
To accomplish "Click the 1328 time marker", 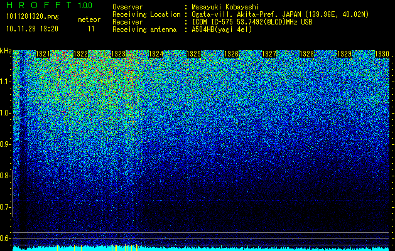I will click(307, 54).
